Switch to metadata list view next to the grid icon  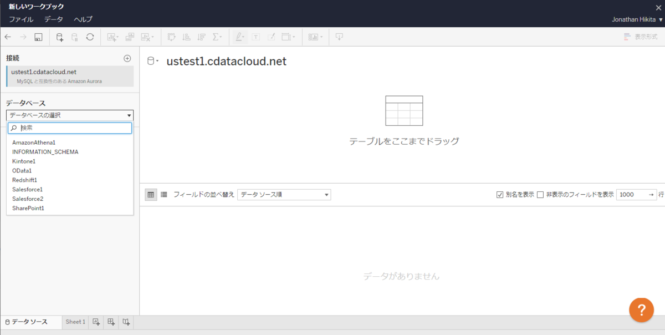163,194
